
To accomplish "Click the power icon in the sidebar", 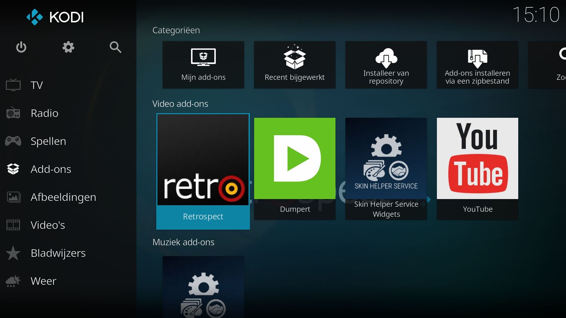I will [x=21, y=47].
